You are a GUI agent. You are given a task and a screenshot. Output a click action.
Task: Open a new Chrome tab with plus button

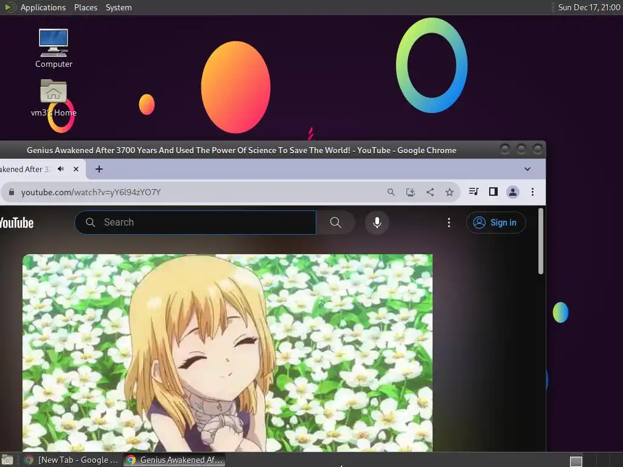coord(99,169)
